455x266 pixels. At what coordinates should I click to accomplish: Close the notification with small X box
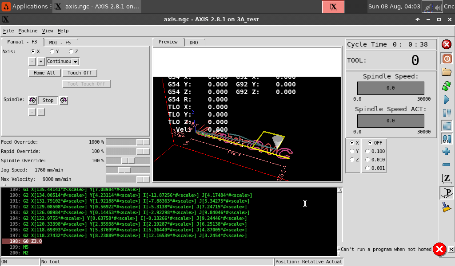click(451, 249)
